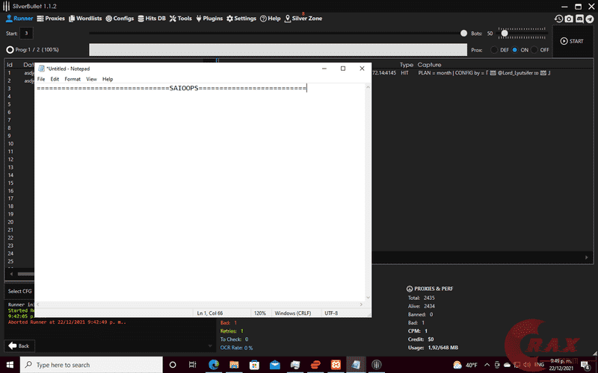The width and height of the screenshot is (598, 373).
Task: Click the history clock icon
Action: 558,19
